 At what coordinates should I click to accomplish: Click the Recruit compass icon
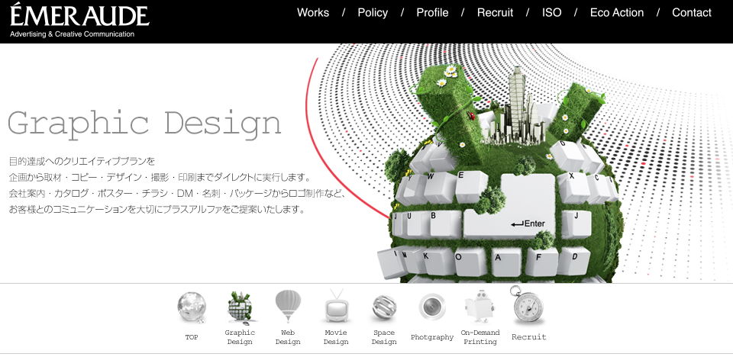coord(528,306)
